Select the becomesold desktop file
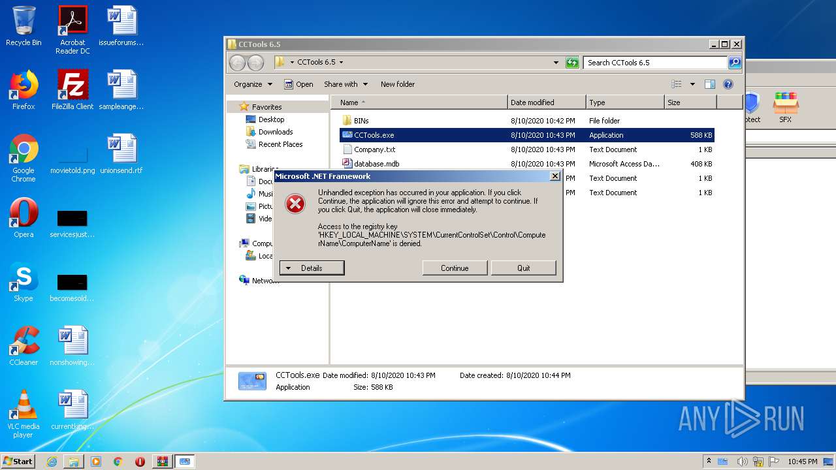Screen dimensions: 836x470 [x=72, y=288]
